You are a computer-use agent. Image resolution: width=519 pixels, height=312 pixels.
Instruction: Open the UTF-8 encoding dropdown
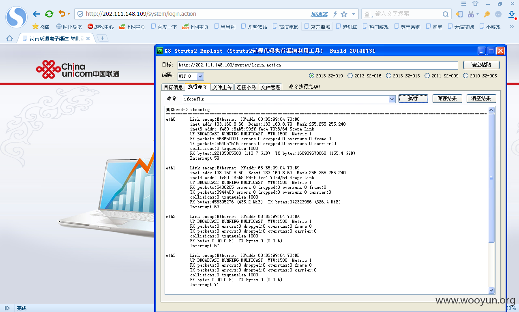click(200, 76)
